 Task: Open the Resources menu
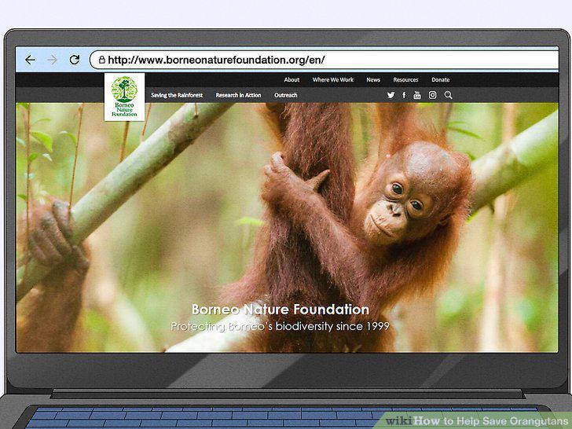tap(405, 79)
